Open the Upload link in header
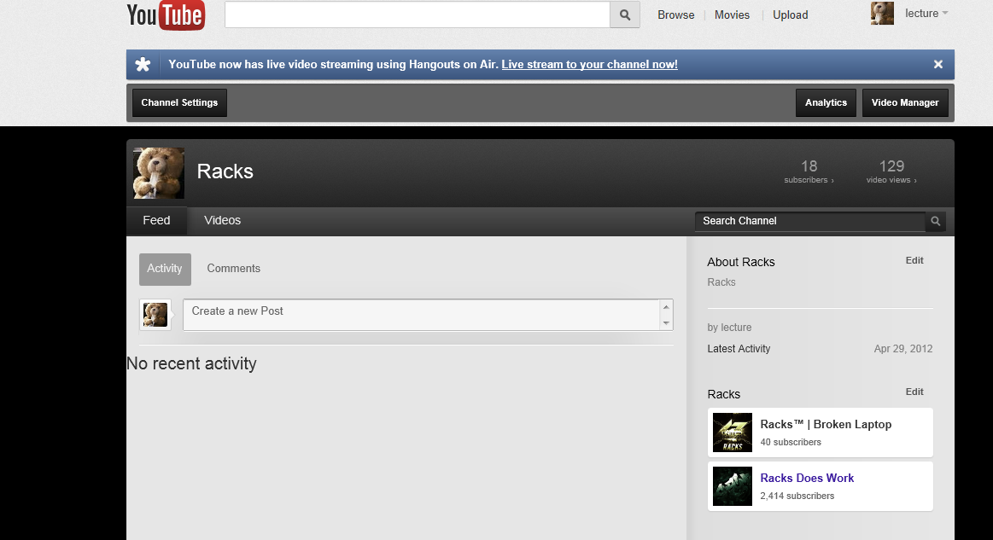993x540 pixels. click(791, 15)
